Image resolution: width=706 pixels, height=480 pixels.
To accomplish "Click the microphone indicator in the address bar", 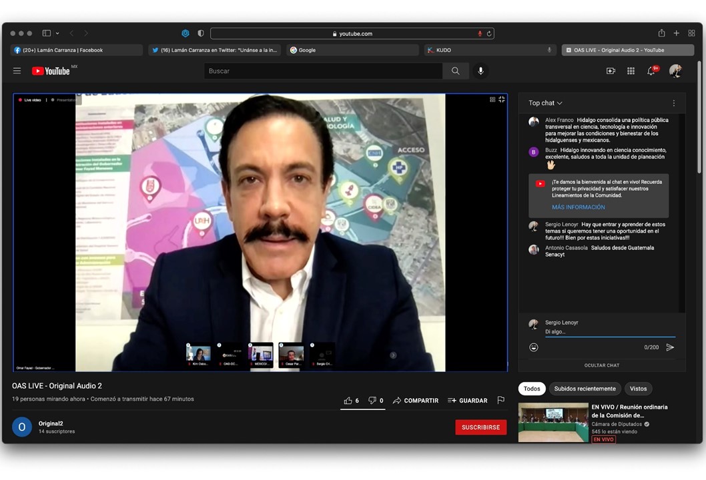I will click(x=480, y=34).
